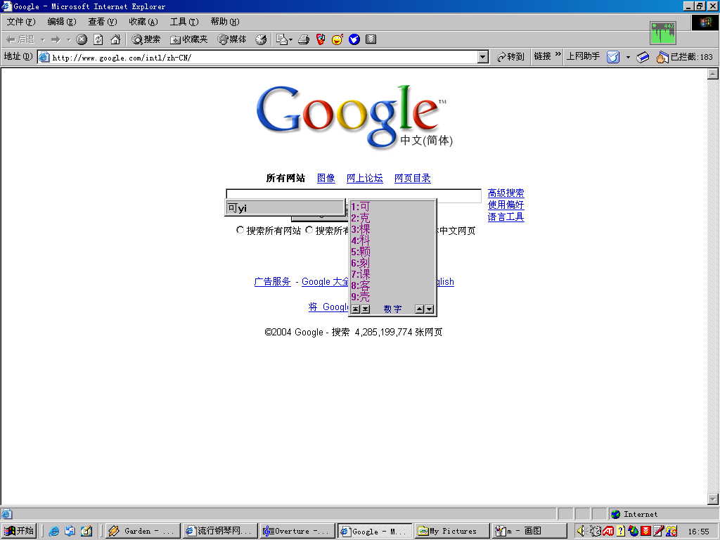Viewport: 720px width, 540px height.
Task: Open dropdown arrow next to envelope icon
Action: pyautogui.click(x=628, y=58)
